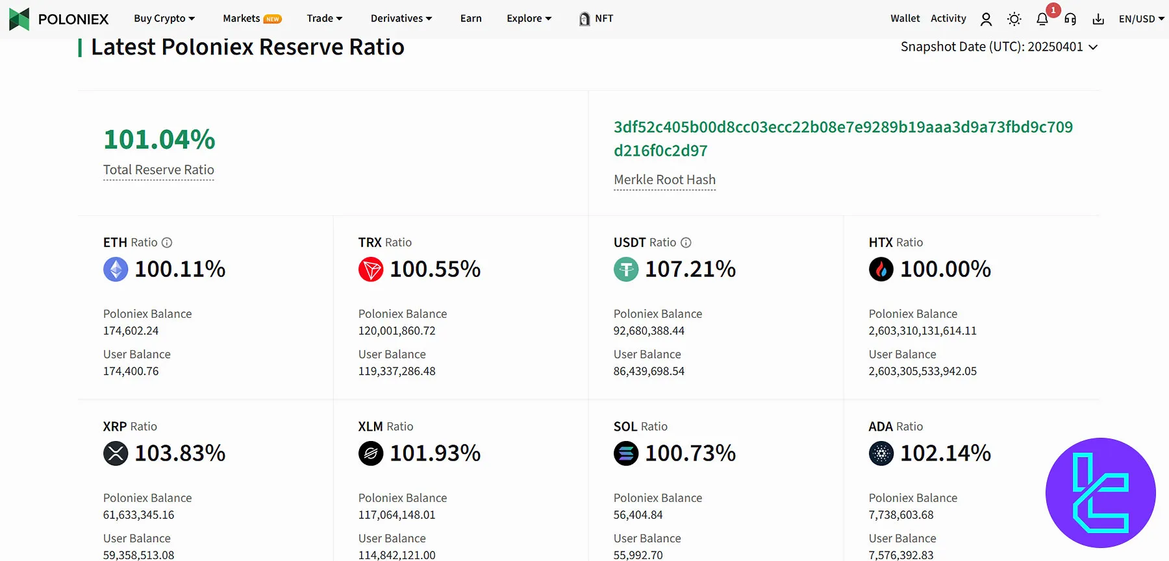Image resolution: width=1169 pixels, height=561 pixels.
Task: Click the TRX coin icon
Action: pyautogui.click(x=371, y=269)
